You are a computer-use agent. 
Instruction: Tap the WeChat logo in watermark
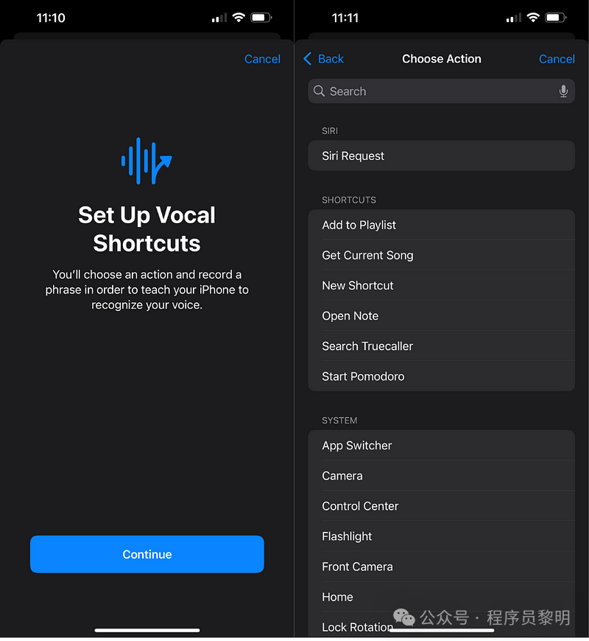[403, 617]
